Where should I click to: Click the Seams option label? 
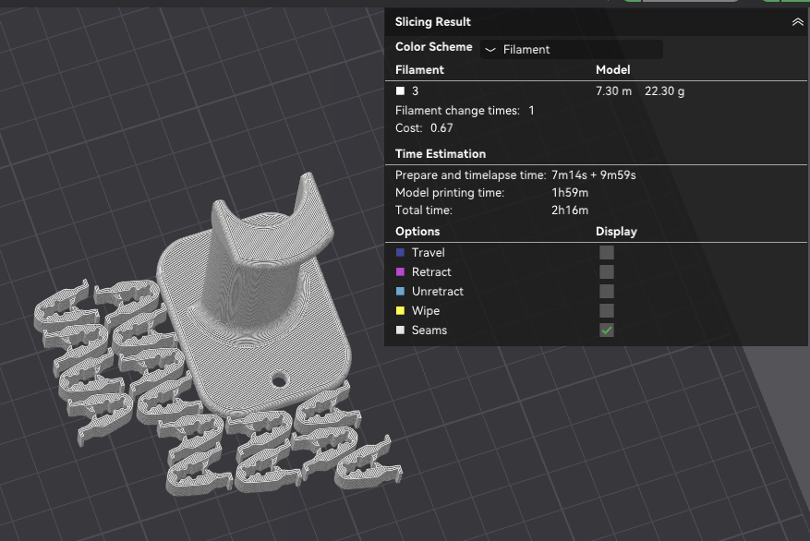click(429, 331)
